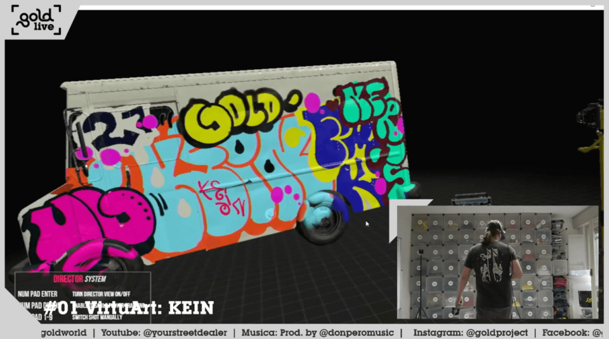Click the gold live logo
This screenshot has width=609, height=339.
(36, 20)
